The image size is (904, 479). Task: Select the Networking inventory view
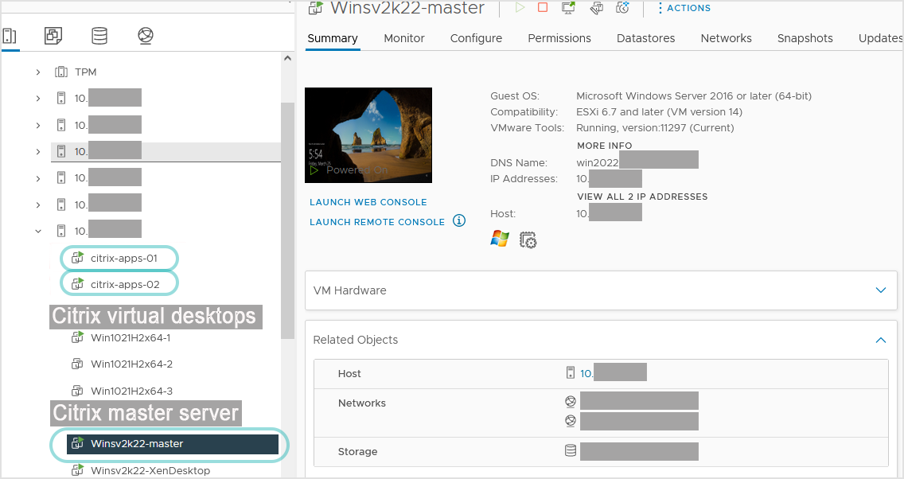click(146, 36)
